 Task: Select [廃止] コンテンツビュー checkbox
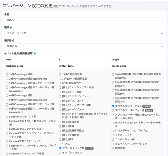pos(60,96)
